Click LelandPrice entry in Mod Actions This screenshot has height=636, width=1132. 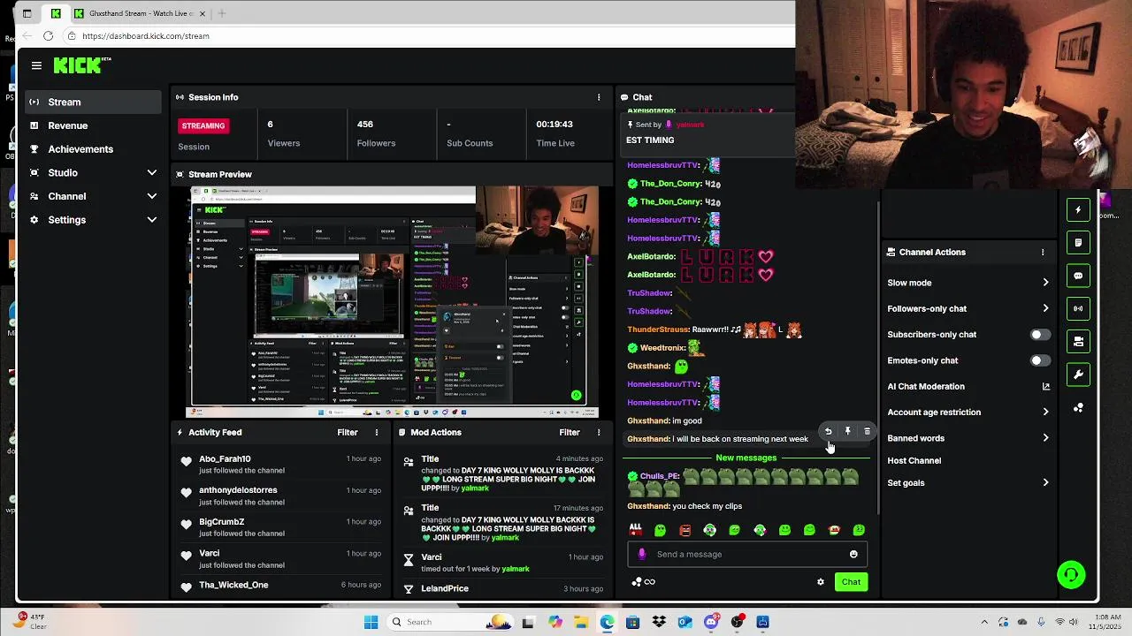tap(445, 588)
